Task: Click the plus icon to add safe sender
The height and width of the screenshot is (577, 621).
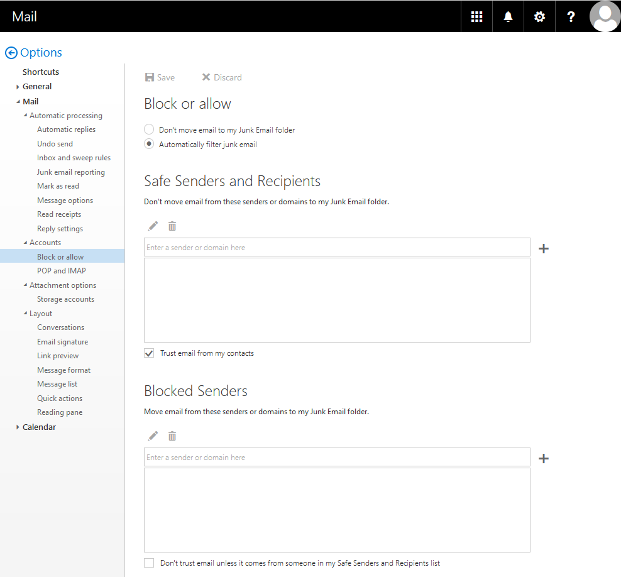Action: [544, 248]
